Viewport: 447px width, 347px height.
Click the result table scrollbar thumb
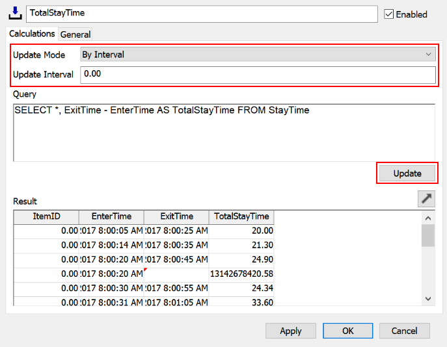point(427,236)
